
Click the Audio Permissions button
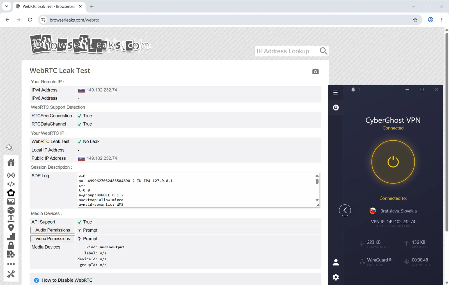[52, 230]
